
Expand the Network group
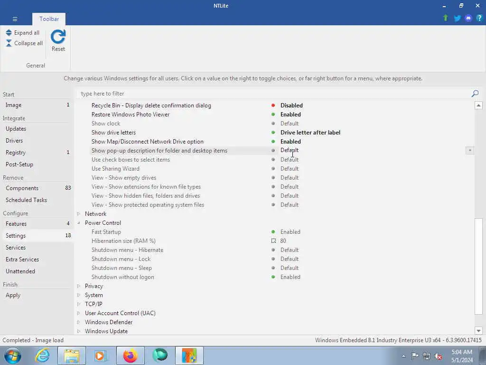pos(79,214)
